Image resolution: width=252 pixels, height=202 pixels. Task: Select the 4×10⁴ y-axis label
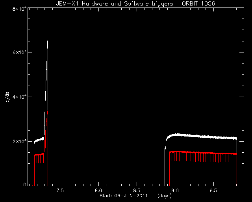(x=19, y=97)
